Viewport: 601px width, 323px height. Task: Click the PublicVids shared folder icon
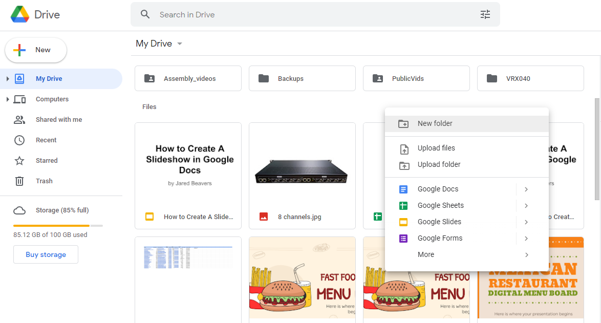(378, 78)
